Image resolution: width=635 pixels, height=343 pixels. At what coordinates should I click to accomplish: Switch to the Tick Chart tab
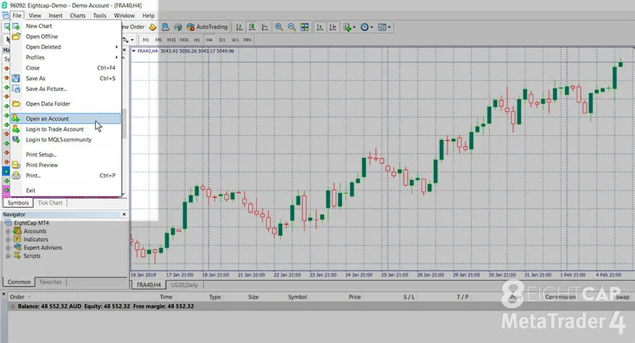[50, 203]
